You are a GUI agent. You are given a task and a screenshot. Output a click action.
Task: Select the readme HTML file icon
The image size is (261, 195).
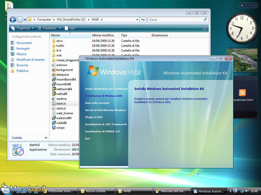(x=54, y=99)
